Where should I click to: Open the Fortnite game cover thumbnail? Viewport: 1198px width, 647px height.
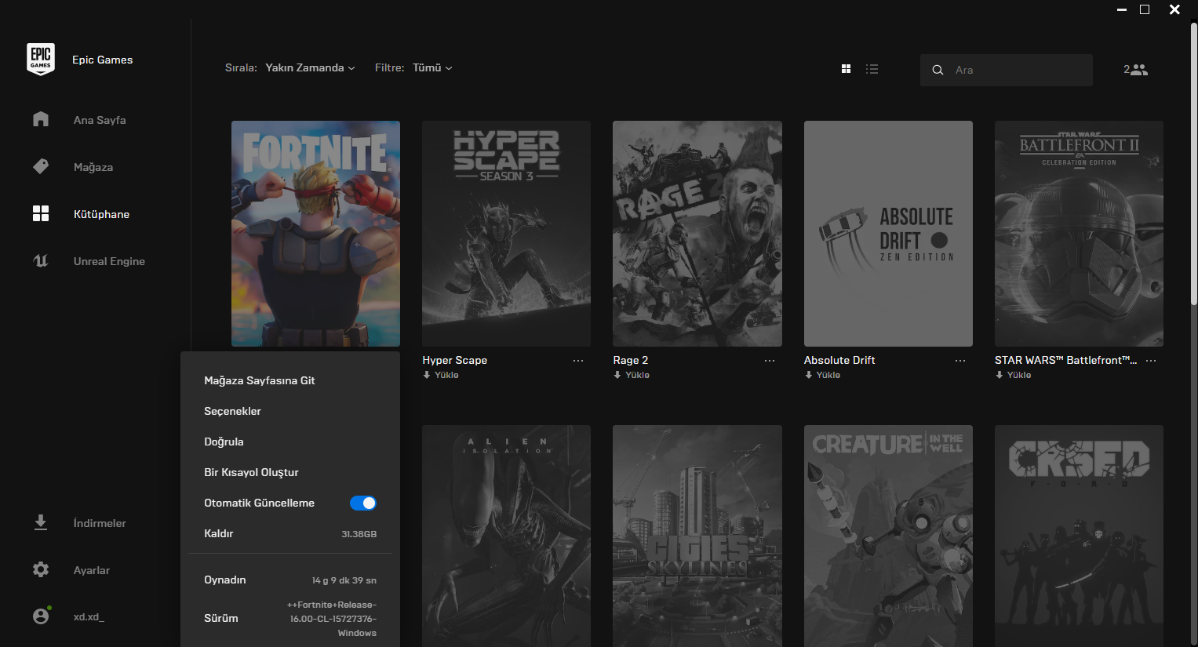(x=315, y=234)
